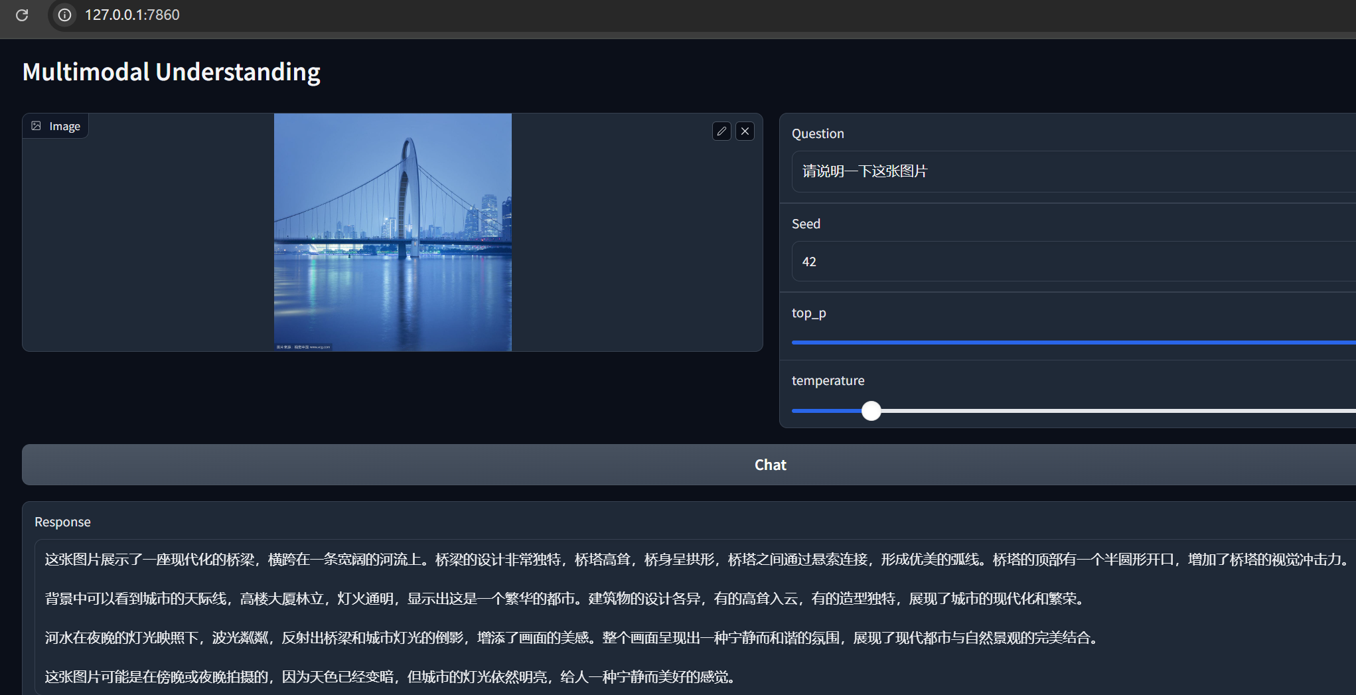Click the Question label
The width and height of the screenshot is (1356, 695).
818,133
